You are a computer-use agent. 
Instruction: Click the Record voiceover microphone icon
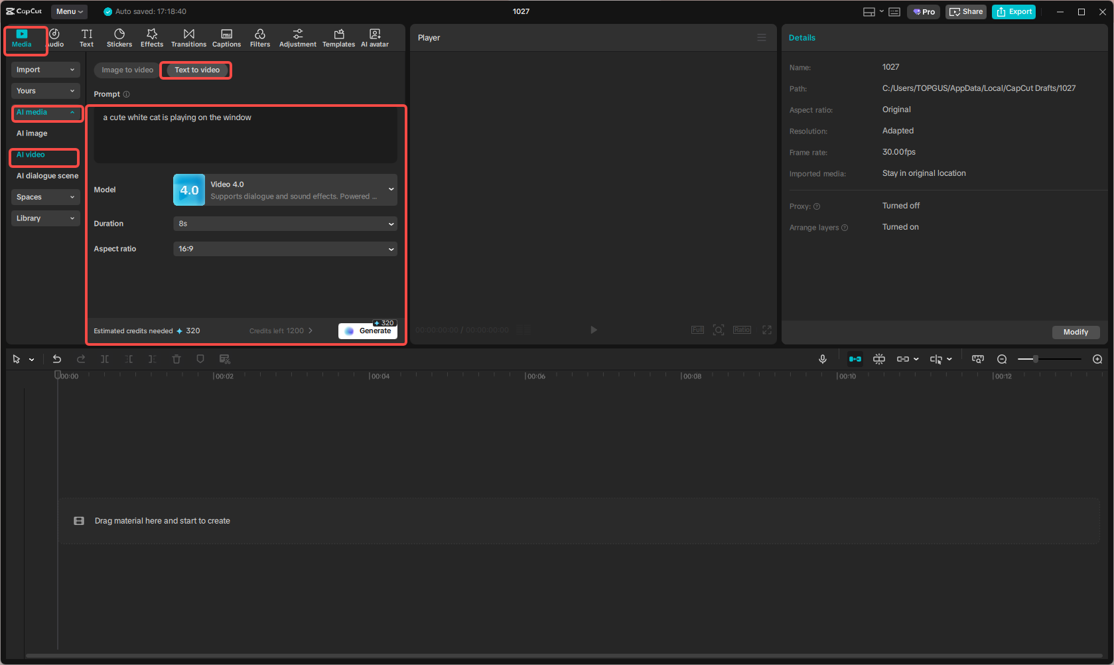[823, 358]
